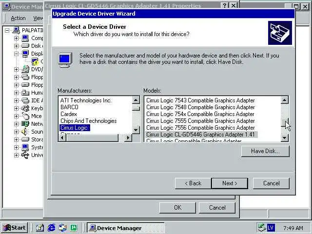Click the context help question mark button
312x234 pixels.
coord(225,5)
